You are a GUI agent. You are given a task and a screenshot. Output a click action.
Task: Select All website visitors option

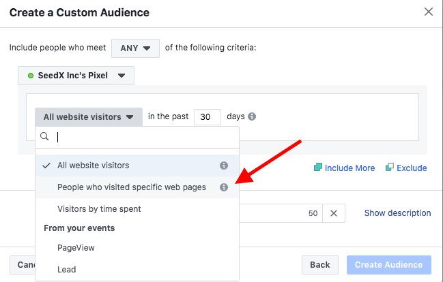93,166
